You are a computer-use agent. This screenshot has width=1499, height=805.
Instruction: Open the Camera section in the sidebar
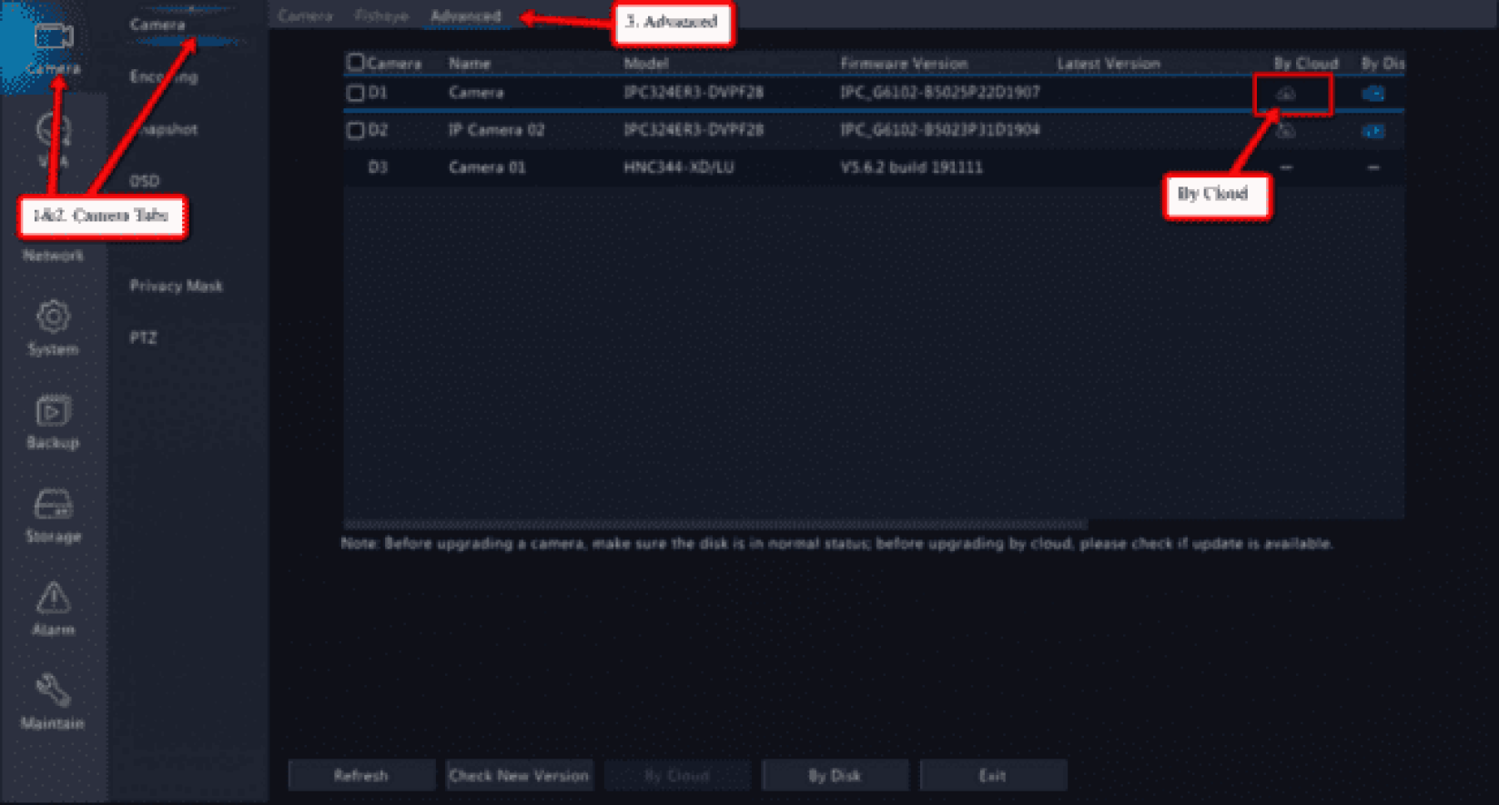(52, 45)
